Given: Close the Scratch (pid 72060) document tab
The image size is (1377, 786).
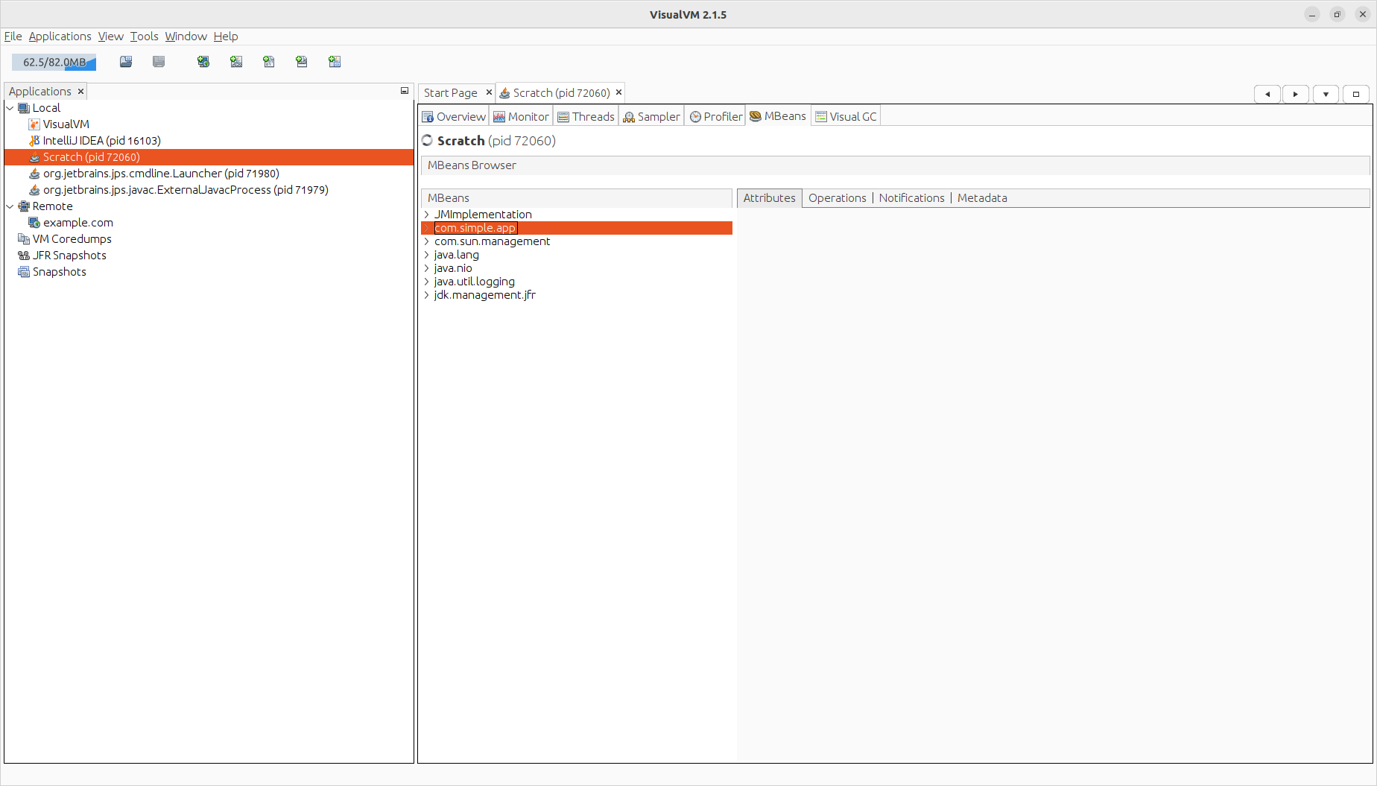Looking at the screenshot, I should (x=618, y=92).
